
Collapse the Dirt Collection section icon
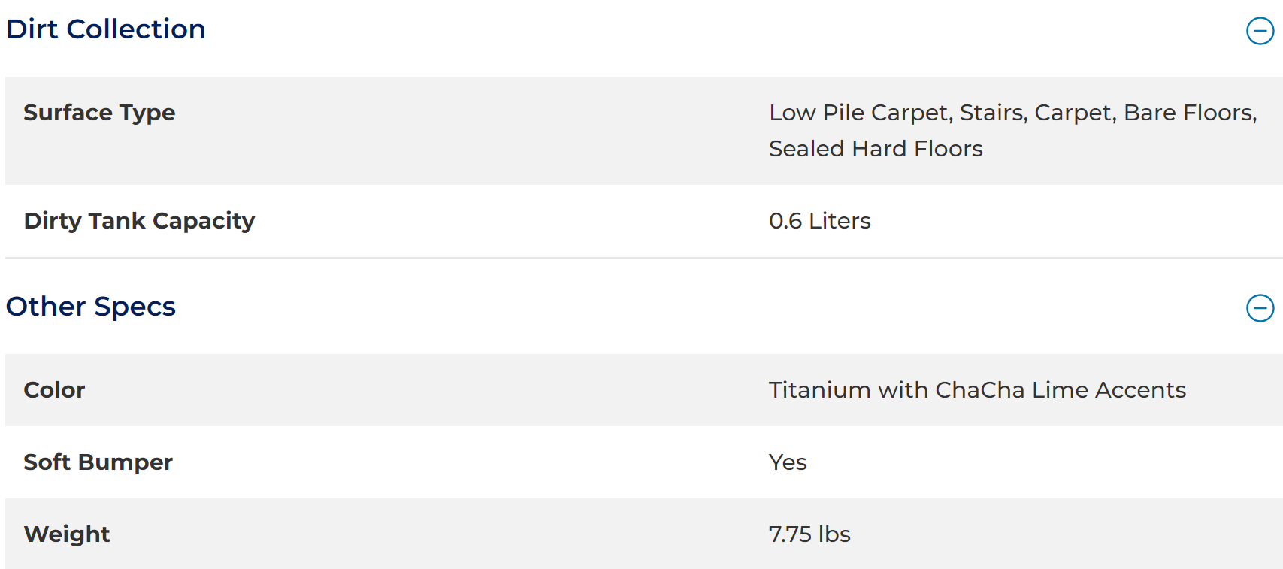pos(1260,31)
